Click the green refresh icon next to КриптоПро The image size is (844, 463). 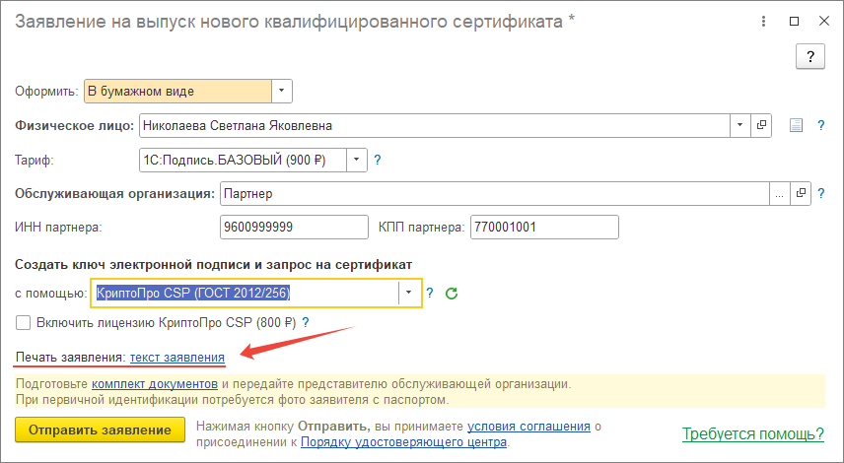[453, 294]
